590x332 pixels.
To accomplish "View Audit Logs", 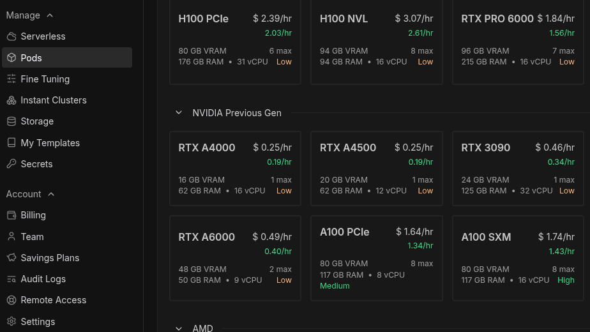I will pos(67,279).
